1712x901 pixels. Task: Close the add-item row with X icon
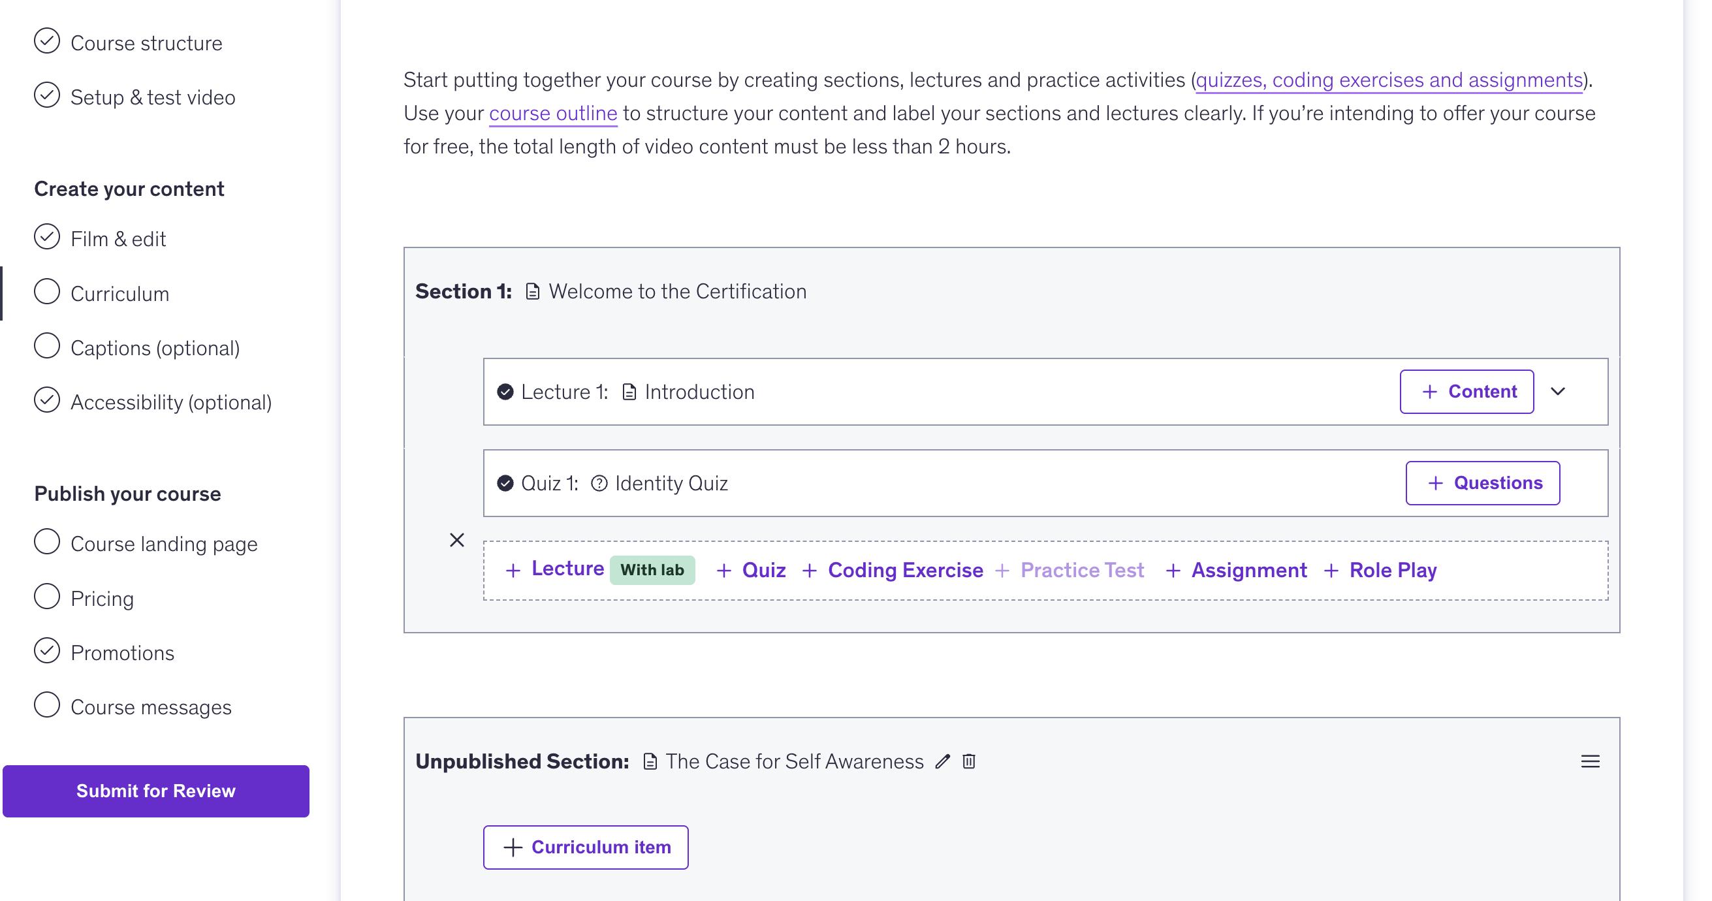point(456,540)
